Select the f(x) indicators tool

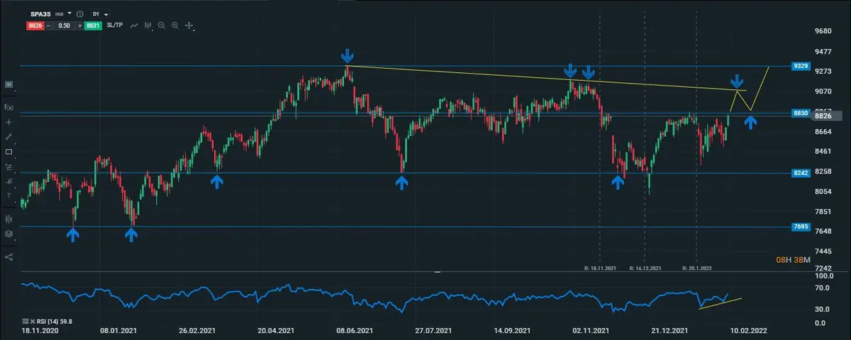(x=9, y=107)
